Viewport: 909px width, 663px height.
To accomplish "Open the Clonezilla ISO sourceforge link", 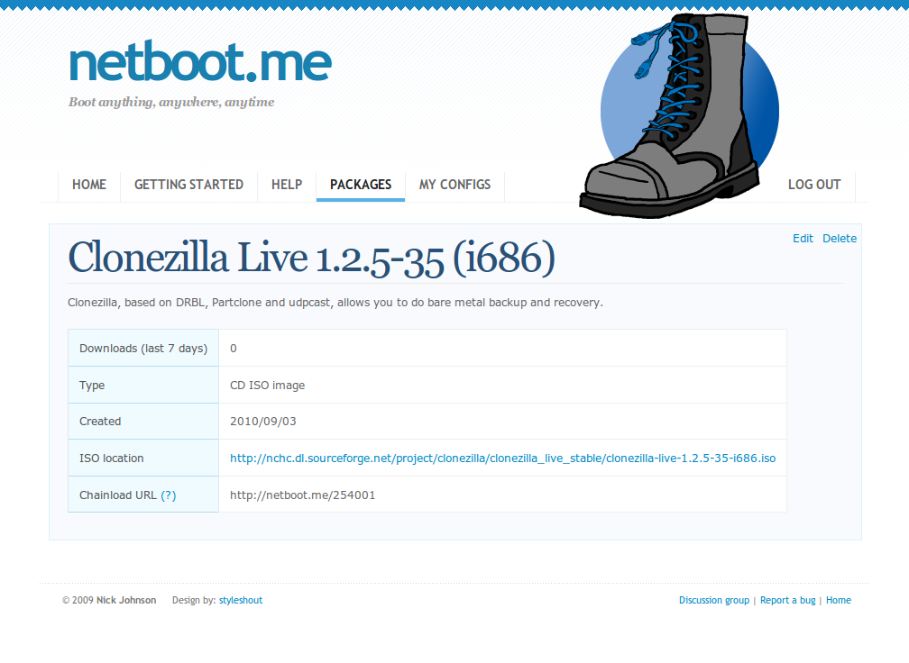I will click(502, 458).
